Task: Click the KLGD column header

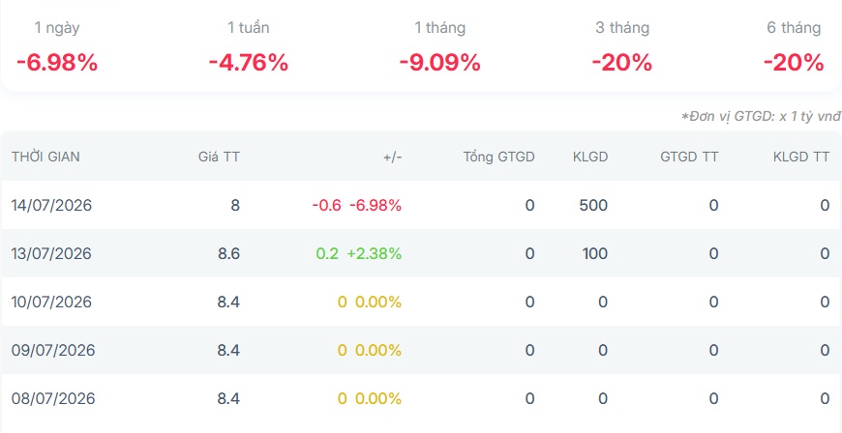Action: pos(590,157)
